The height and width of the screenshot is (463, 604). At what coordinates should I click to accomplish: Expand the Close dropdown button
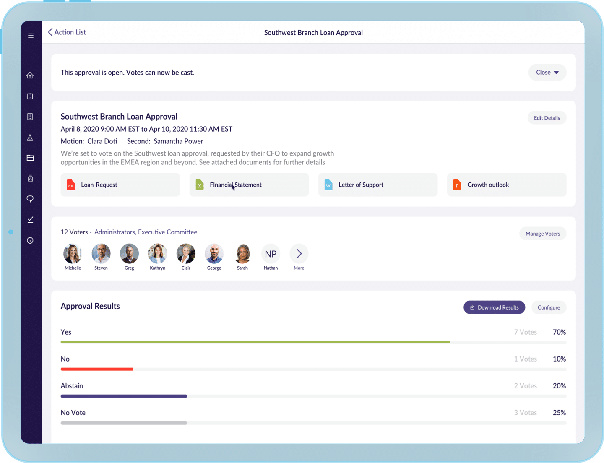[x=547, y=73]
